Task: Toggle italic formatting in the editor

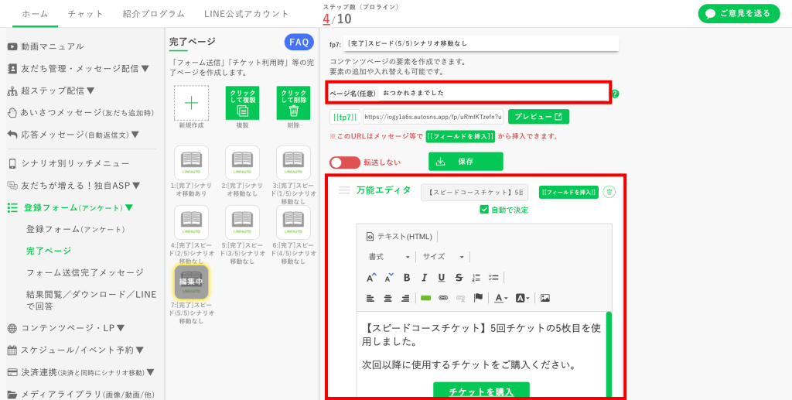Action: pyautogui.click(x=425, y=277)
